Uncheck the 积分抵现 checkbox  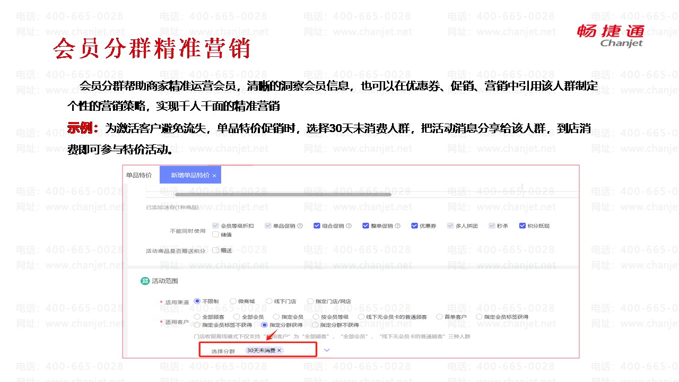(x=522, y=226)
